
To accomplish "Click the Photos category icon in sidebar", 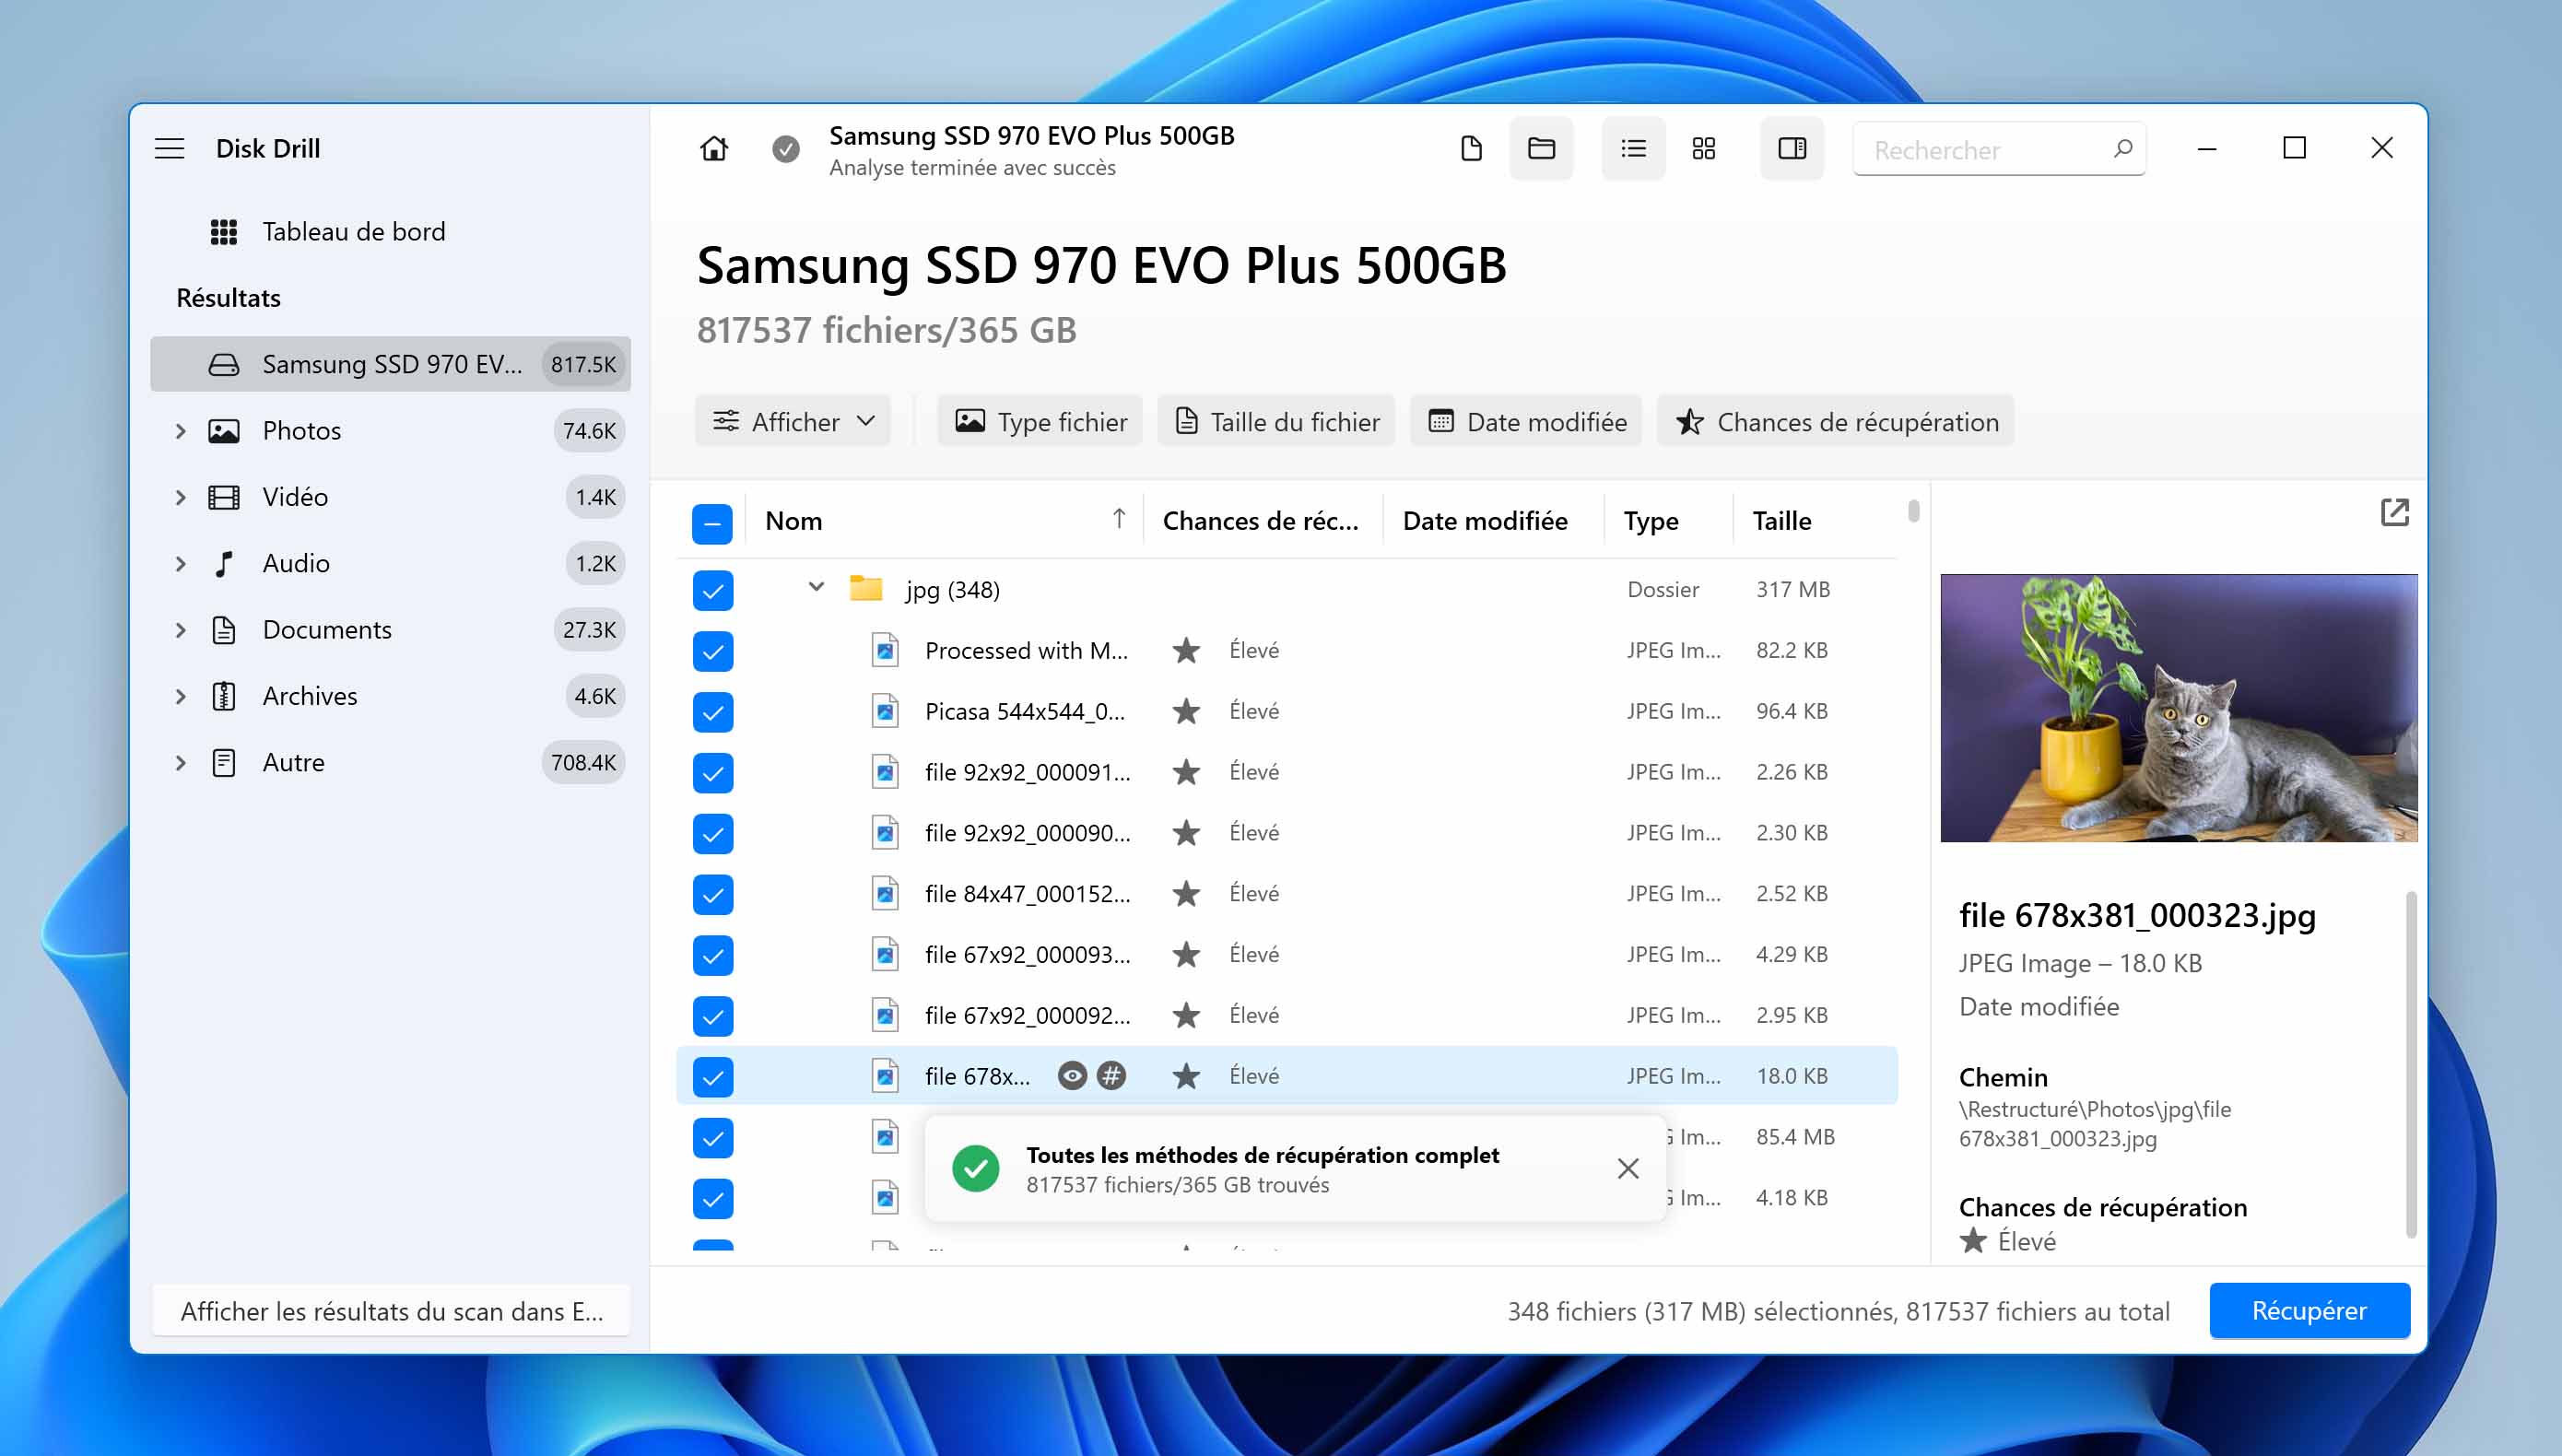I will pos(224,431).
